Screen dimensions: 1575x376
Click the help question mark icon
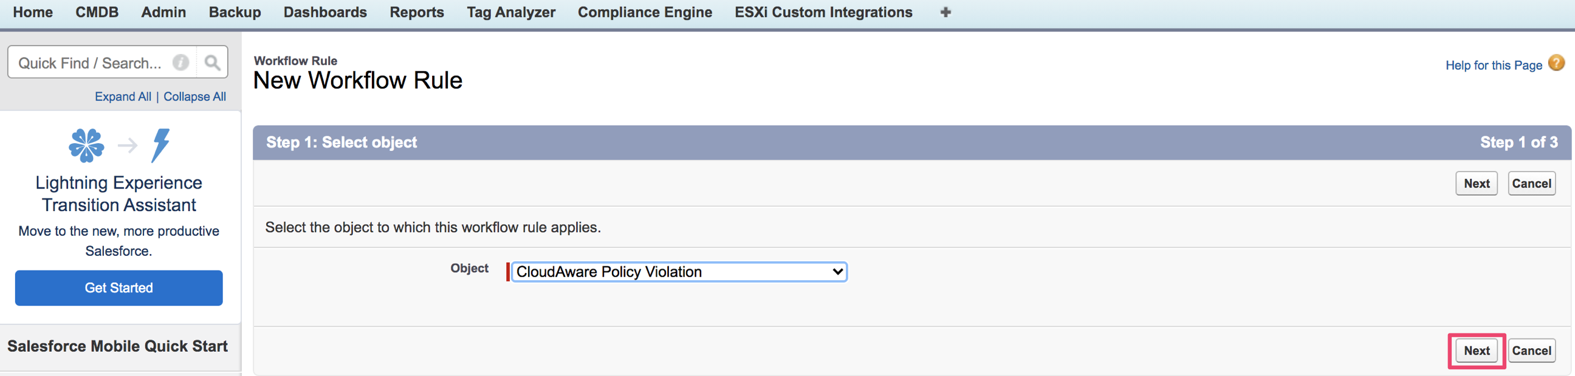pos(1556,63)
